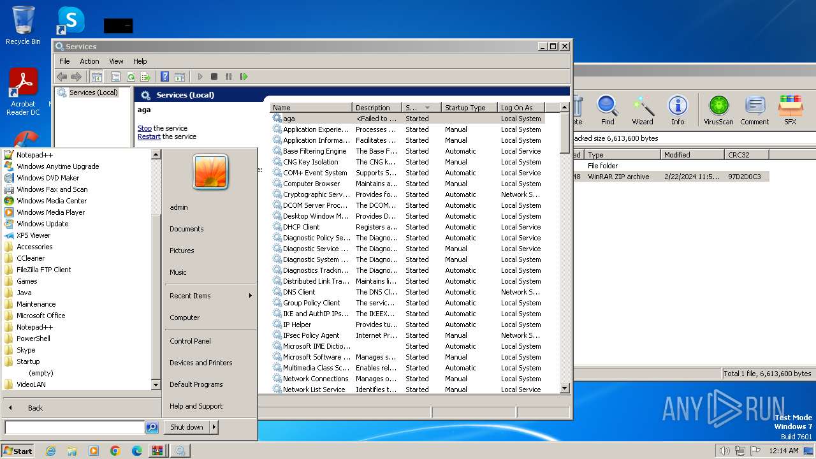Open Windows Update from Start menu
This screenshot has width=816, height=459.
point(43,224)
